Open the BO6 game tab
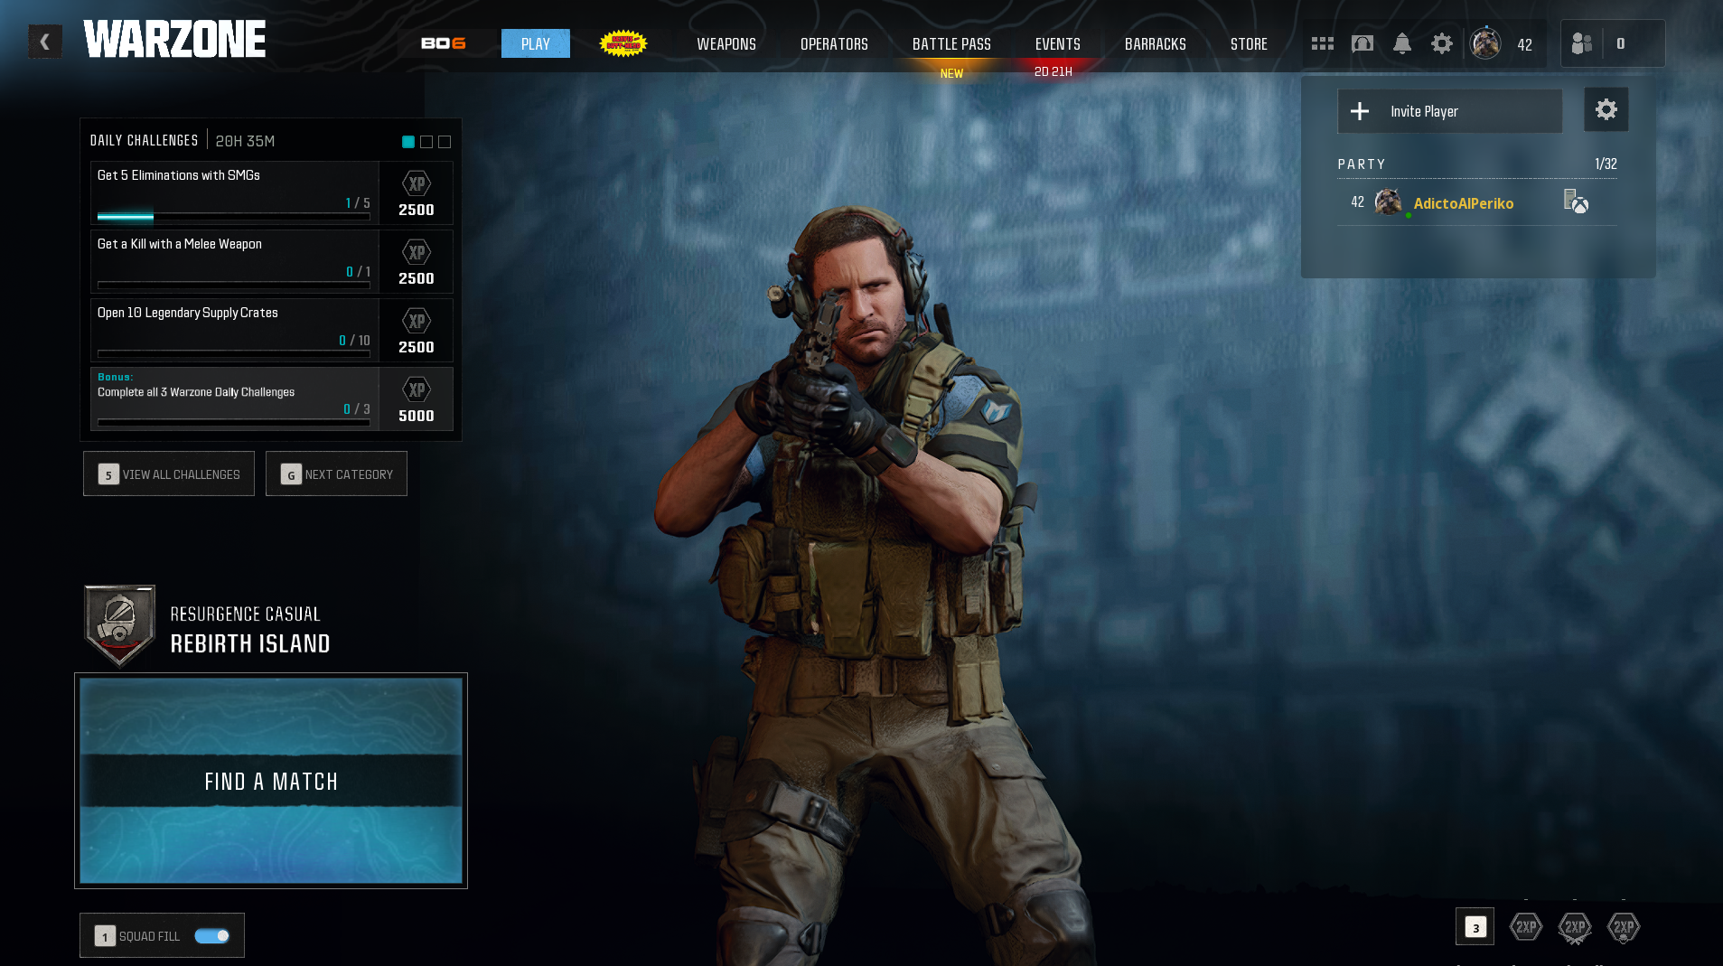The width and height of the screenshot is (1723, 966). (x=444, y=43)
